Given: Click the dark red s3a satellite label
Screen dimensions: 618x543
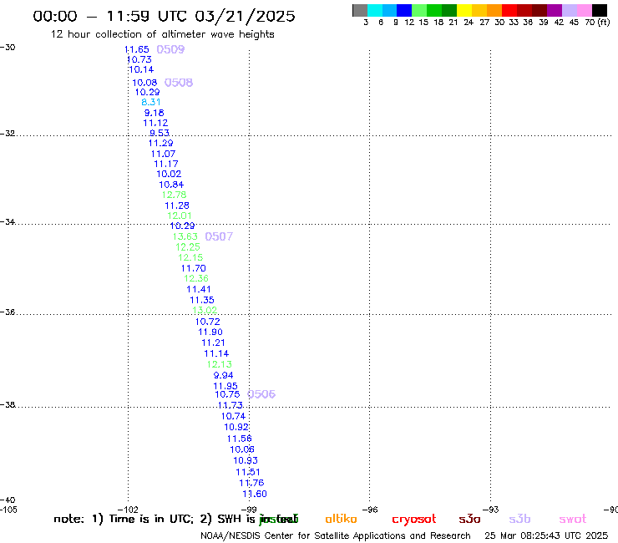Looking at the screenshot, I should [469, 519].
